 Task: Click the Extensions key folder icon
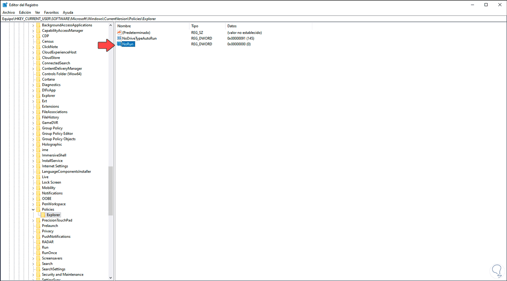pos(38,106)
